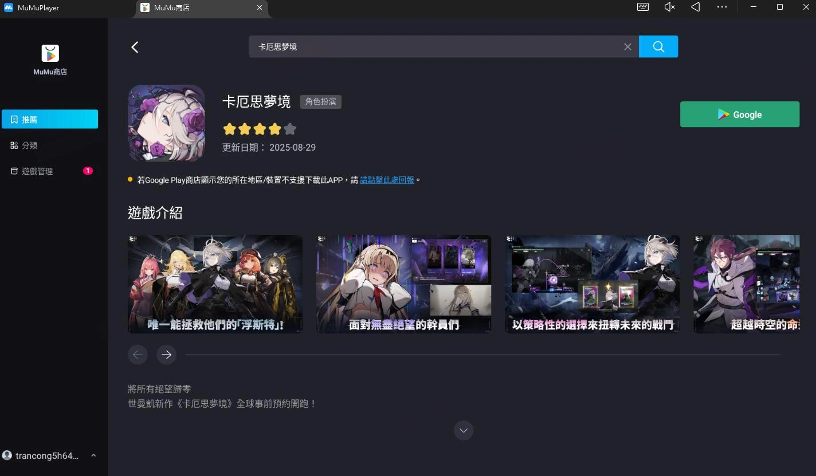Select the 推薦 sidebar icon
This screenshot has height=476, width=816.
click(x=49, y=119)
